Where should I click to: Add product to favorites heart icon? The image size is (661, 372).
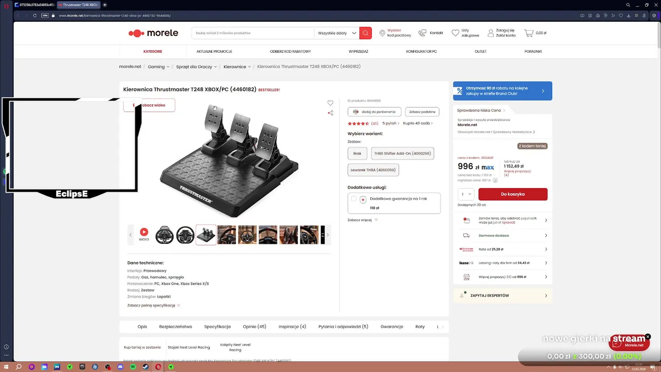(x=330, y=103)
